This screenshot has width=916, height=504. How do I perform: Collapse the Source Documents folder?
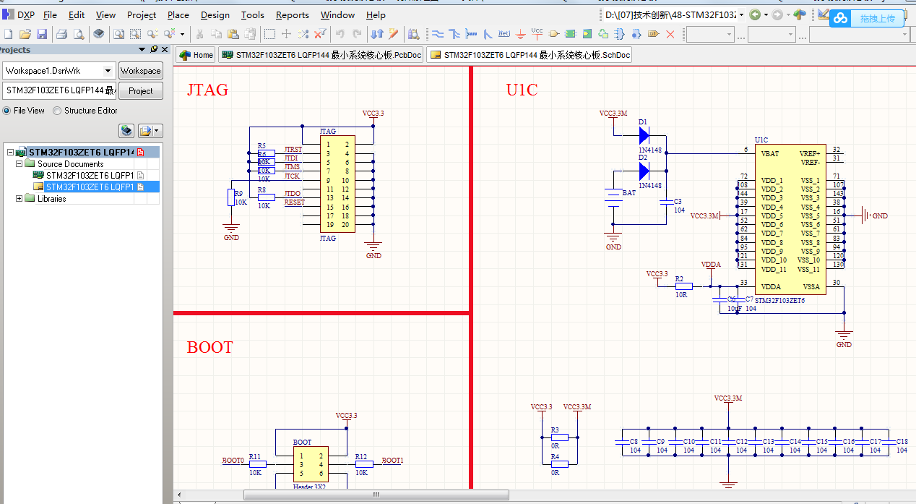[x=20, y=164]
